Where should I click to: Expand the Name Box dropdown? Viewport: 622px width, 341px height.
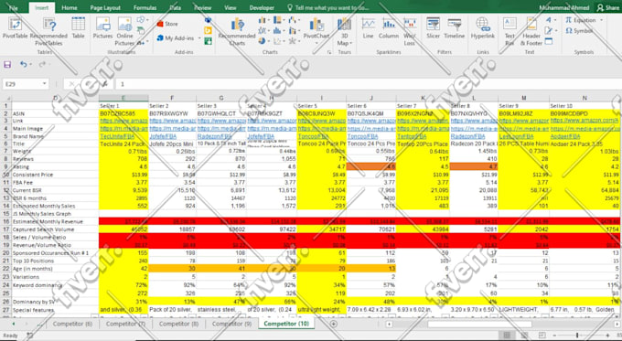click(x=44, y=84)
